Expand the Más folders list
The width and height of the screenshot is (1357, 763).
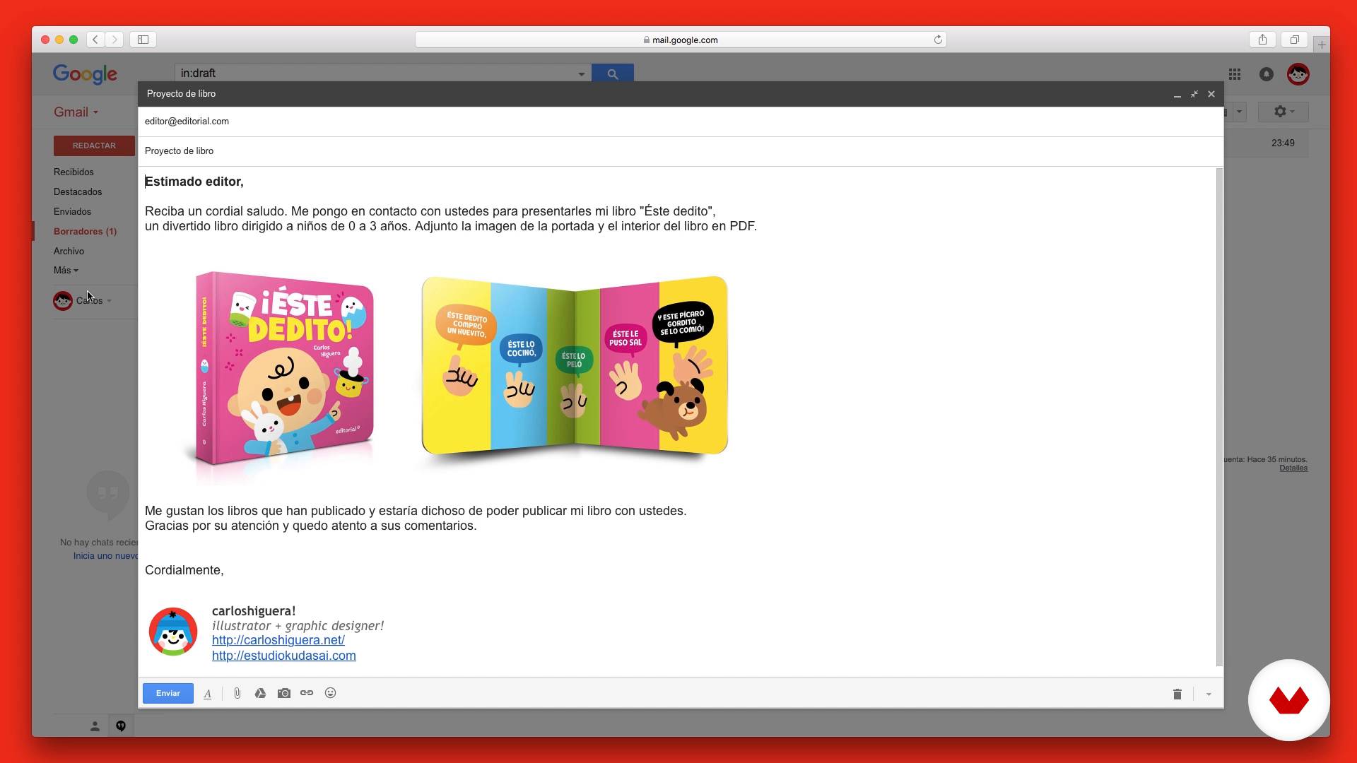[x=66, y=271]
